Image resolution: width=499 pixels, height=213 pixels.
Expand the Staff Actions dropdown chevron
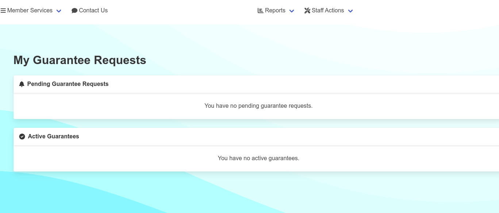pyautogui.click(x=350, y=11)
